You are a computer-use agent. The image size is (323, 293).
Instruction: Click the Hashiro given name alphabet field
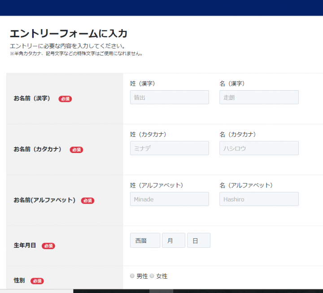point(259,199)
